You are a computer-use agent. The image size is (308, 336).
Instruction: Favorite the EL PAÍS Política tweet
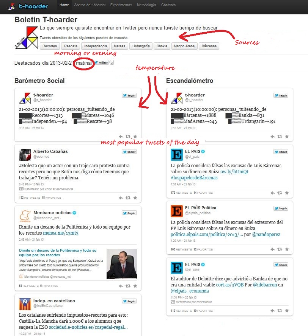click(x=287, y=249)
